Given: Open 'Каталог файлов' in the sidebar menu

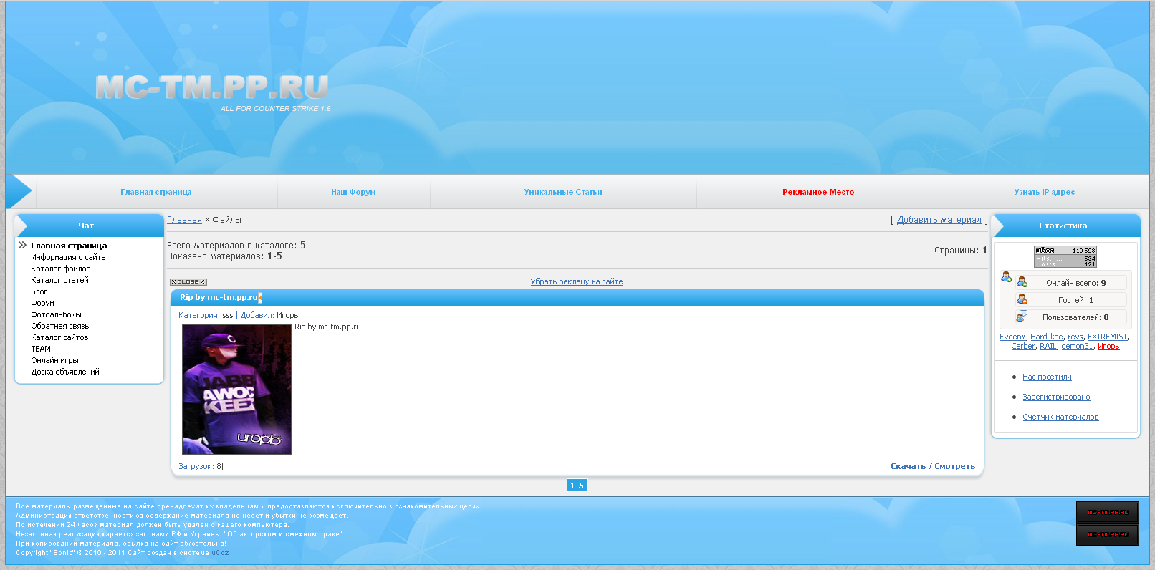Looking at the screenshot, I should tap(61, 269).
